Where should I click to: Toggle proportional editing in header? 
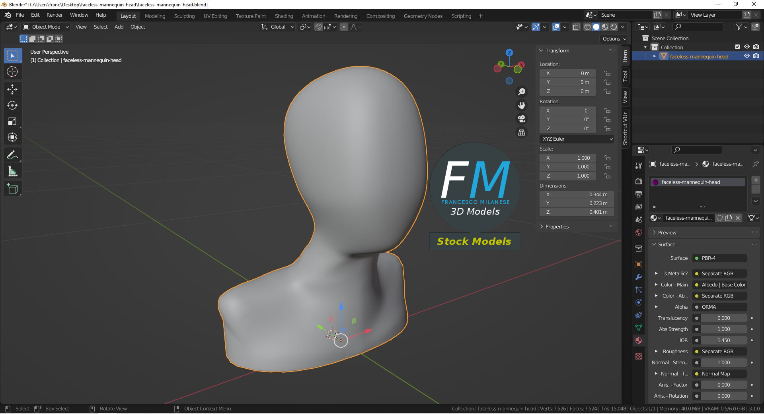pyautogui.click(x=344, y=27)
